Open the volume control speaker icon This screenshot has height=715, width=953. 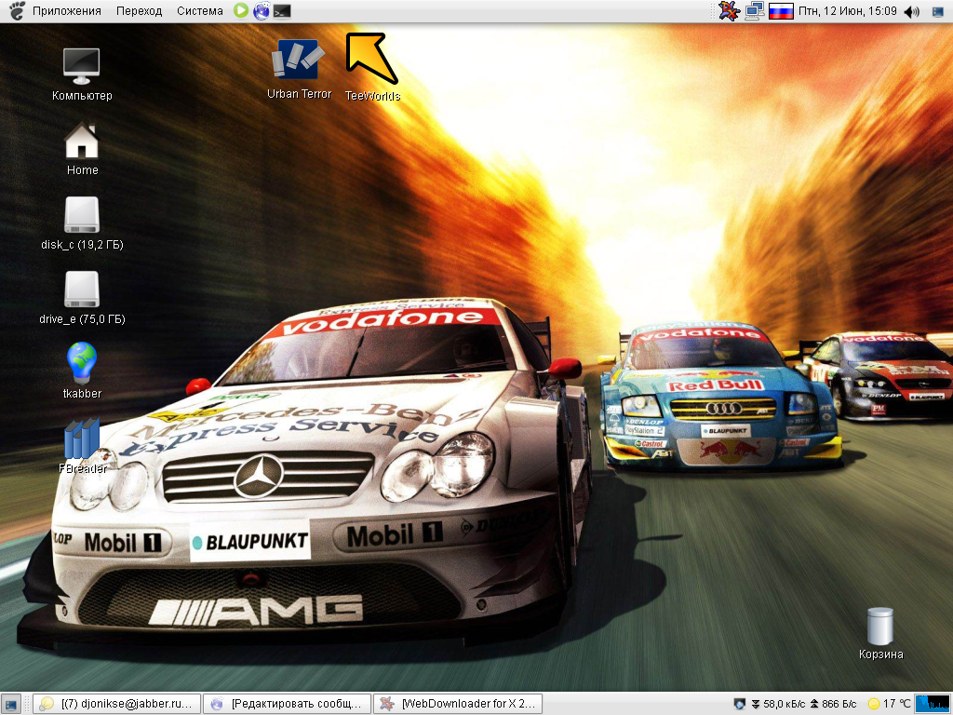(x=911, y=11)
